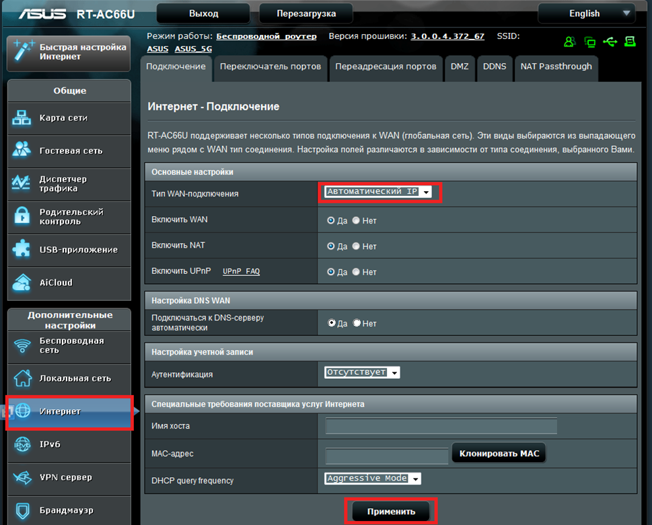Image resolution: width=652 pixels, height=525 pixels.
Task: Select Да for Включить UPnP
Action: (x=331, y=272)
